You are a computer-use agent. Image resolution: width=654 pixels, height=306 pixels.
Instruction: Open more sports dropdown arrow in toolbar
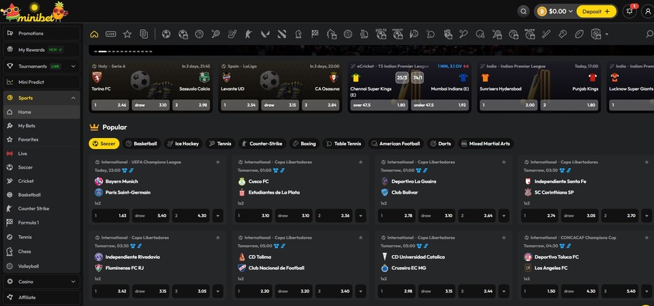(x=607, y=34)
